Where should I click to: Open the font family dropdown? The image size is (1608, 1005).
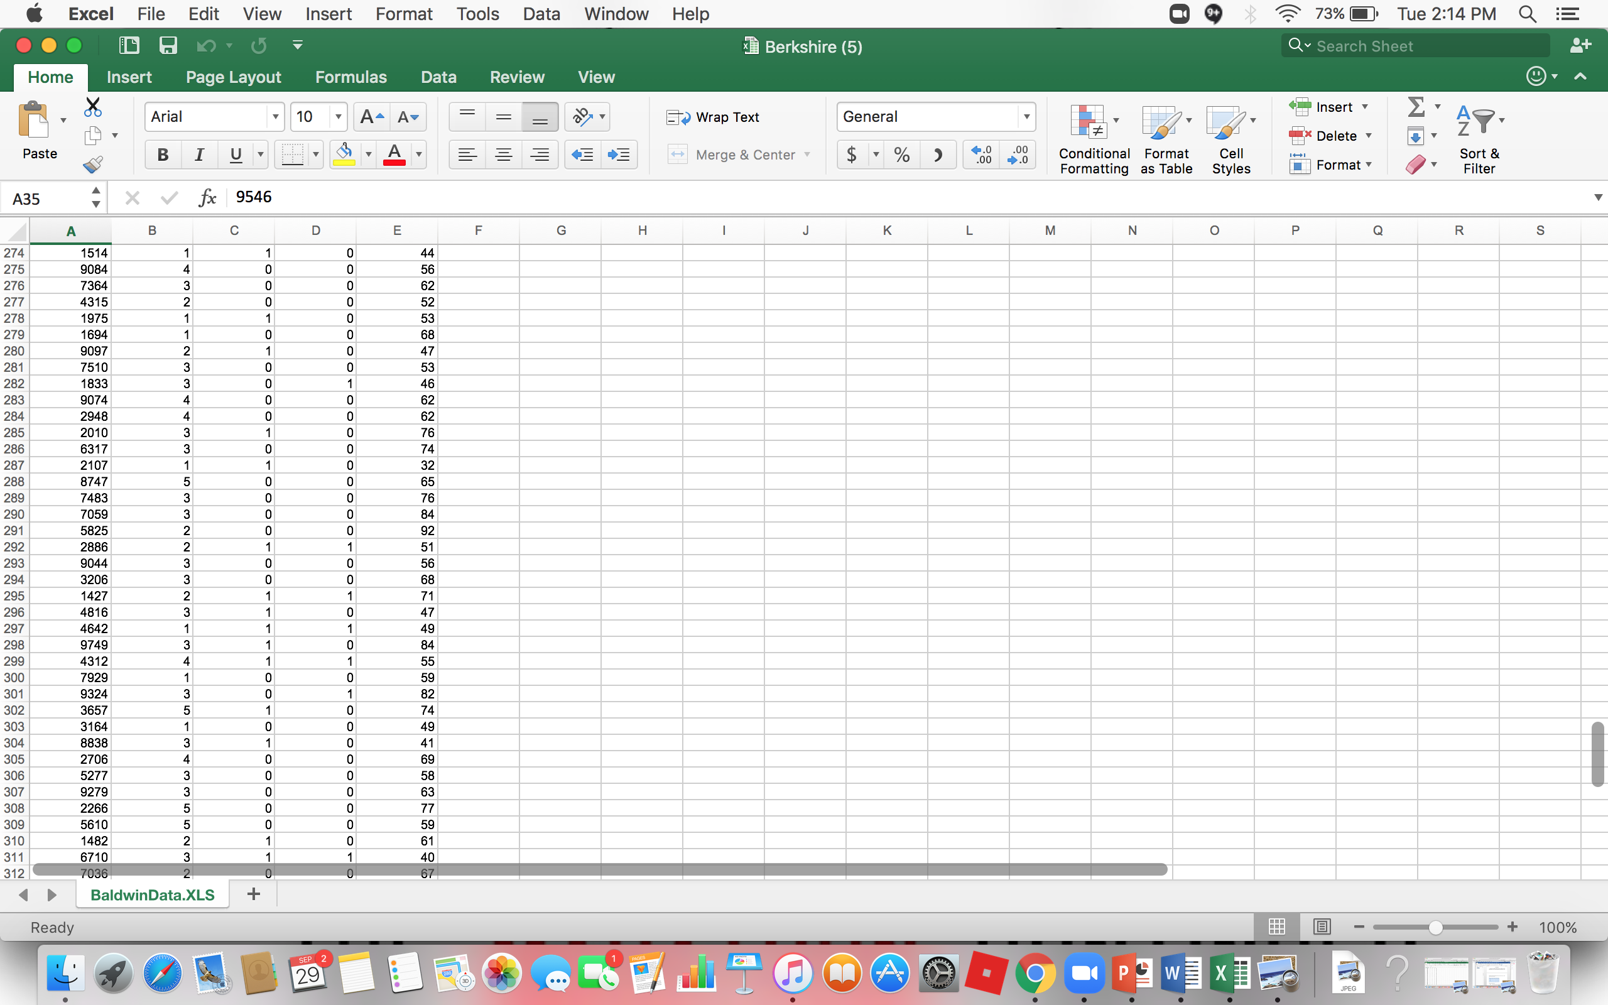point(275,116)
